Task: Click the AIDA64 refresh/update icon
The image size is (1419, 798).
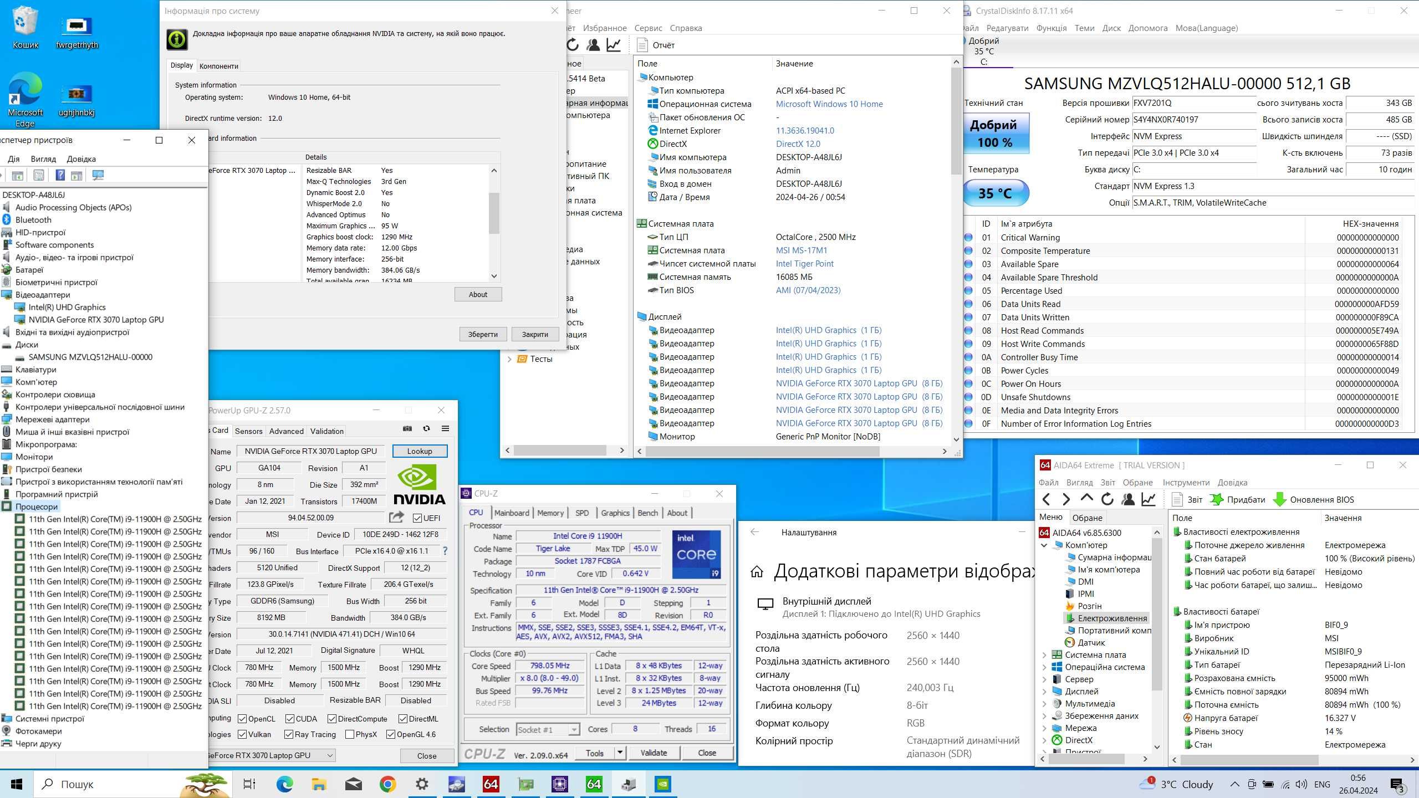Action: [1108, 499]
